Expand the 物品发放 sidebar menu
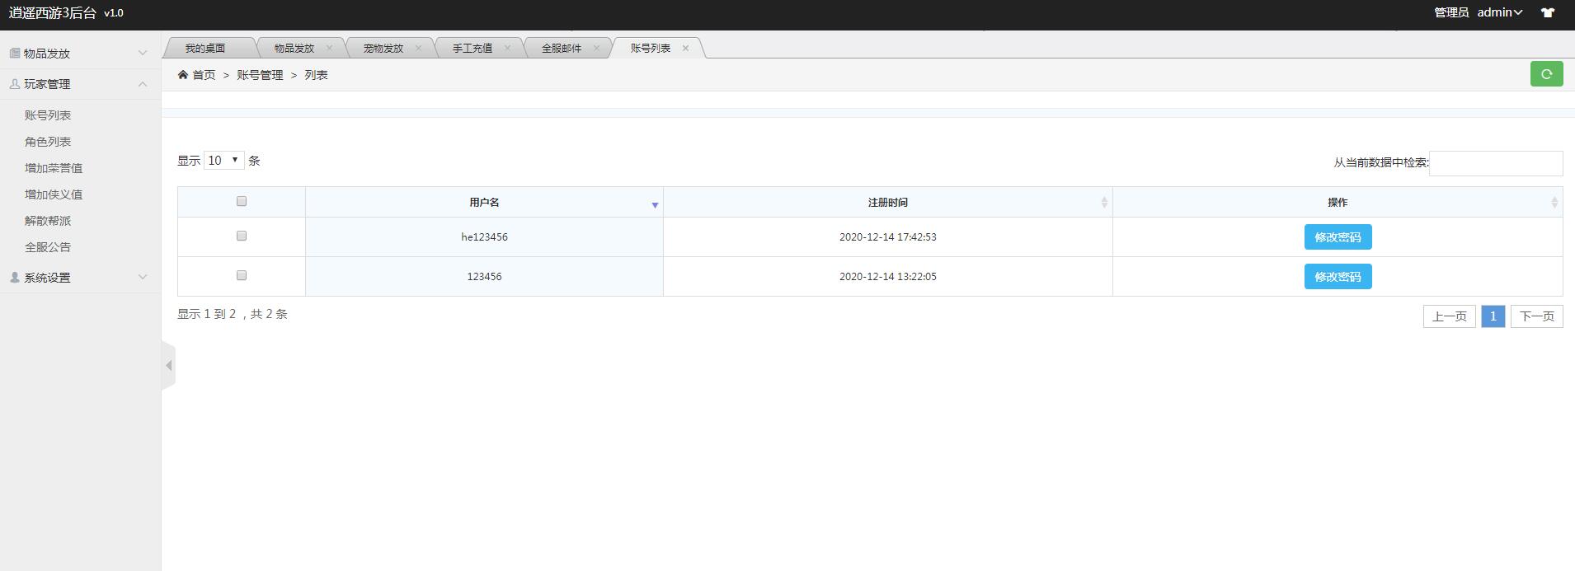1575x571 pixels. (x=79, y=54)
